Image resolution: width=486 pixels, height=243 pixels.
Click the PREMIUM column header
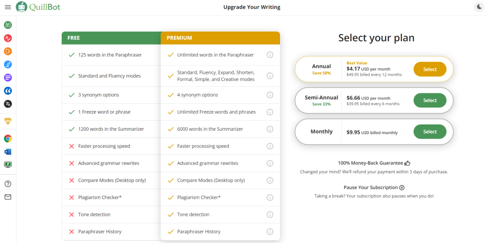(220, 38)
